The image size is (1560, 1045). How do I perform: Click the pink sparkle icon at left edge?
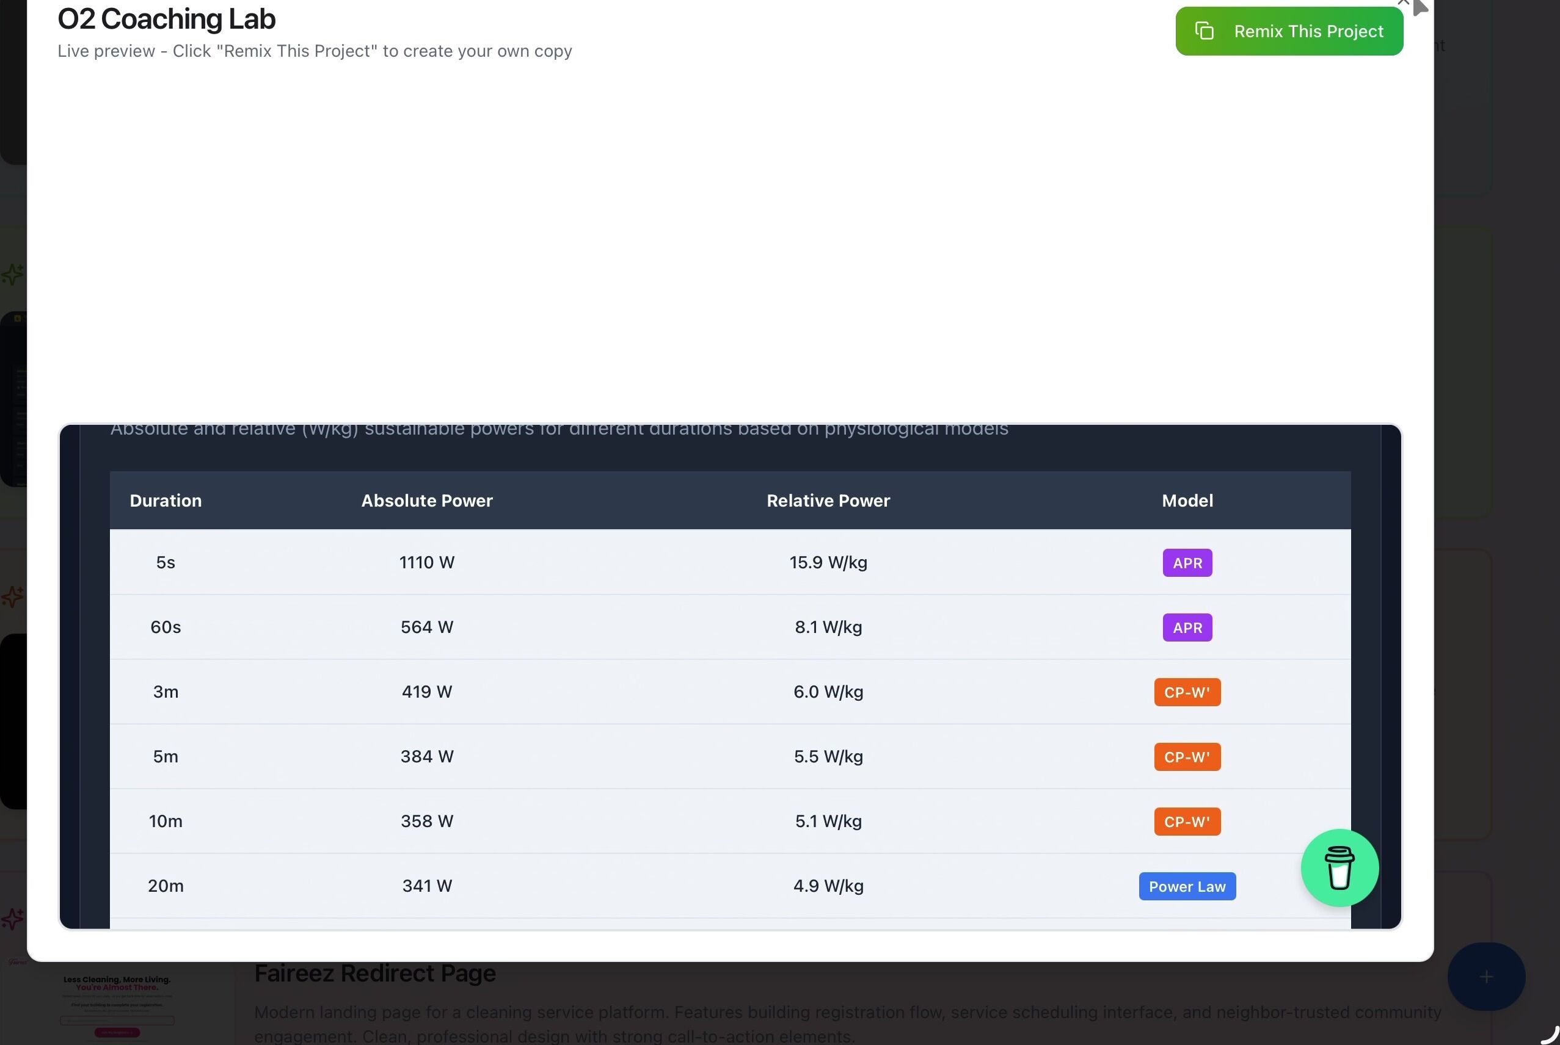[12, 919]
